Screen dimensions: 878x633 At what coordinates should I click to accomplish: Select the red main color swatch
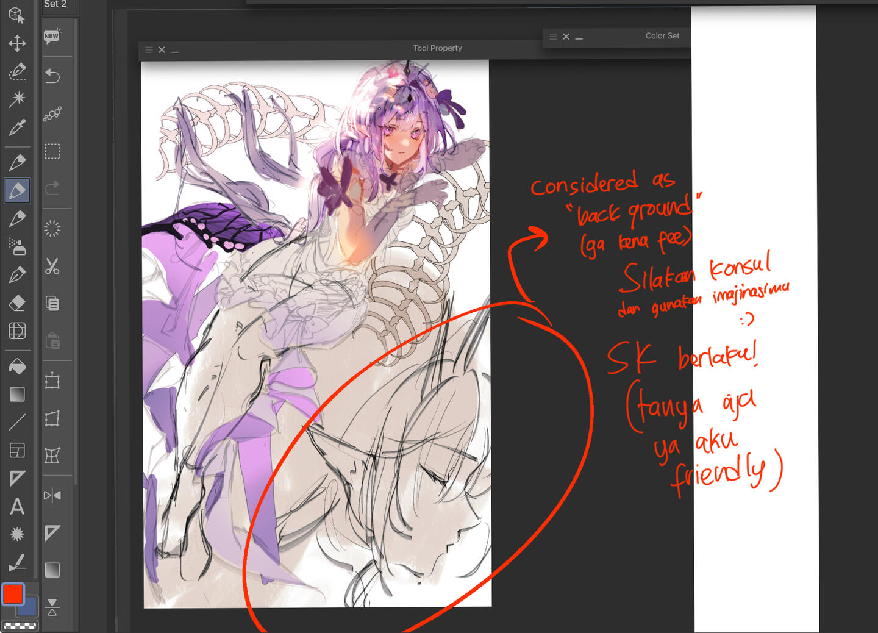coord(13,594)
